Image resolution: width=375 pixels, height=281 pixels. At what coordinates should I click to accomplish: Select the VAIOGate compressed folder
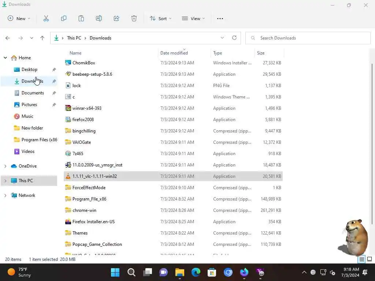[x=173, y=142]
